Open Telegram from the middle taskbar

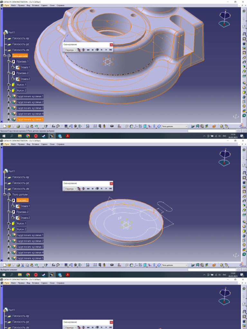(59, 275)
